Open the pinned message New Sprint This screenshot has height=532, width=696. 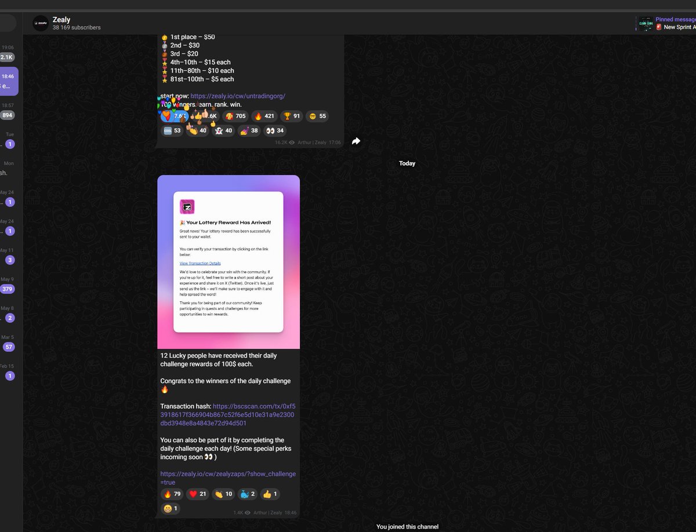[x=676, y=23]
